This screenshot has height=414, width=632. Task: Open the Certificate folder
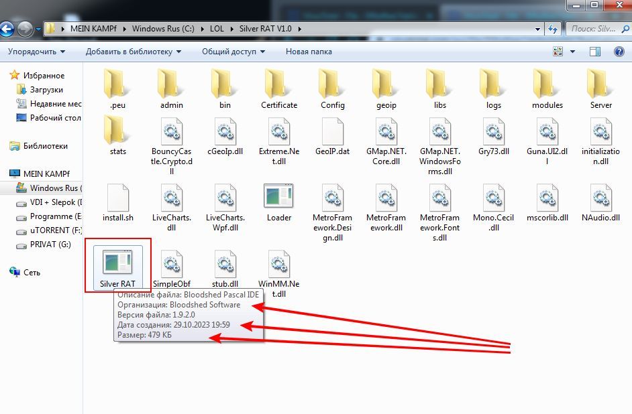279,89
